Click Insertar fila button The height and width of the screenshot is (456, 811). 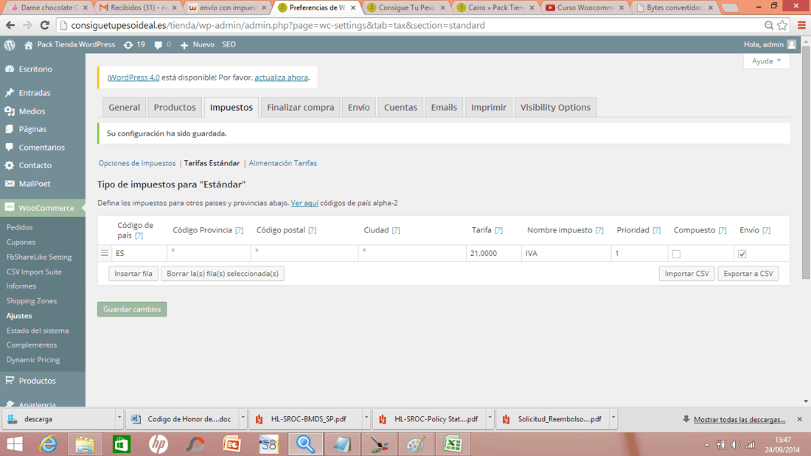133,273
